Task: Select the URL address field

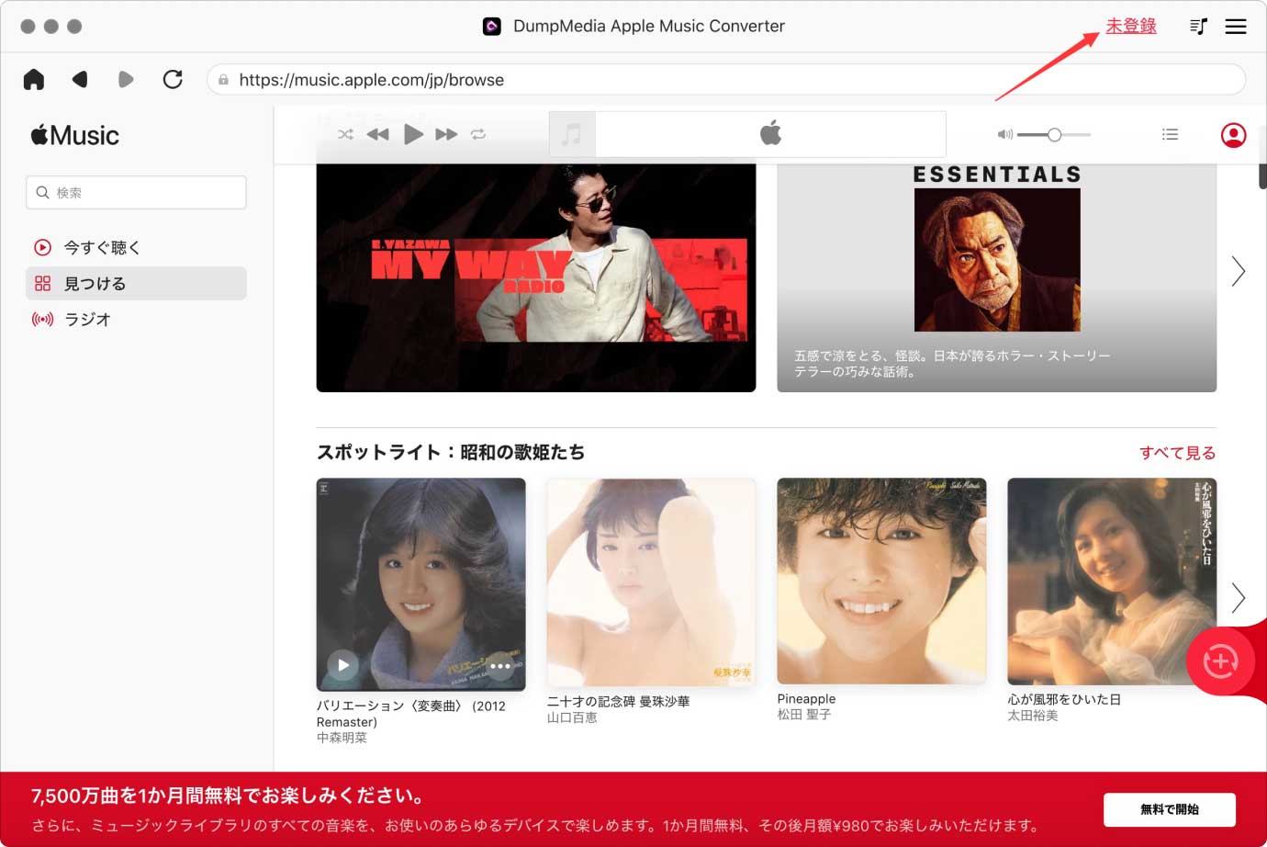Action: [x=726, y=80]
